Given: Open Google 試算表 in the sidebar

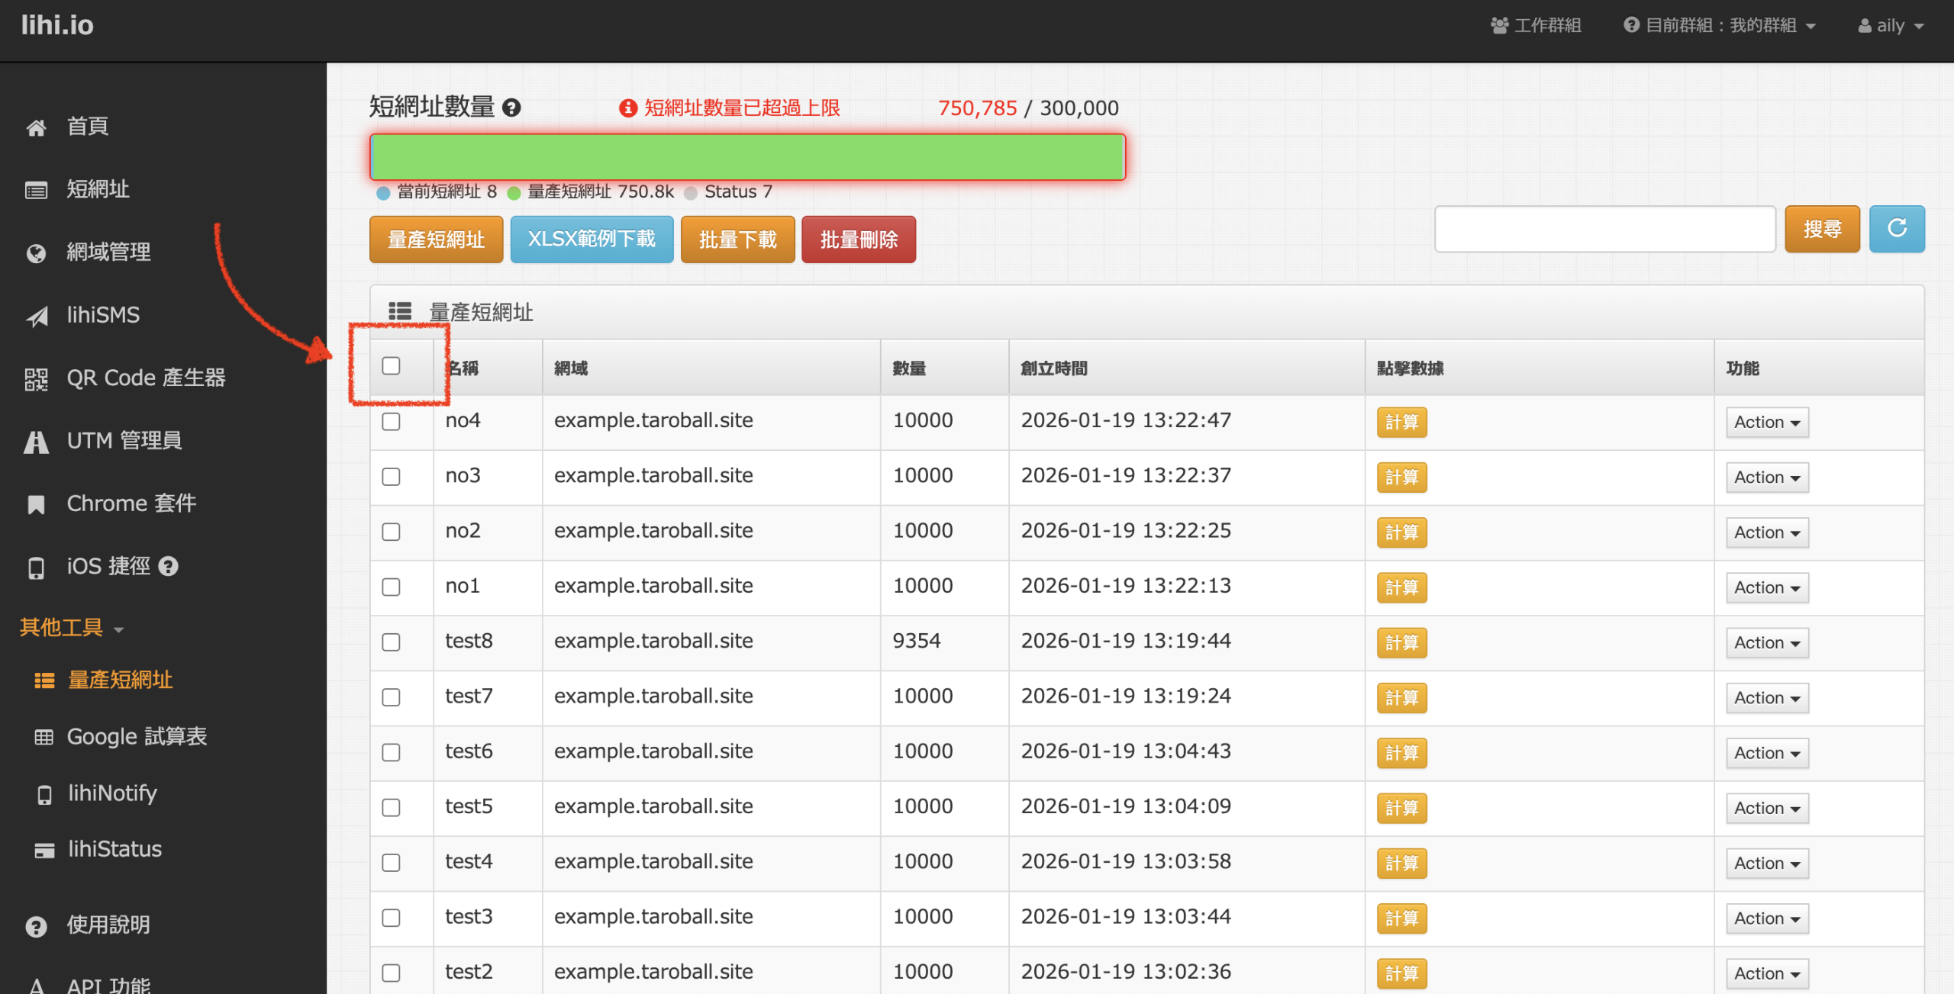Looking at the screenshot, I should pos(137,737).
